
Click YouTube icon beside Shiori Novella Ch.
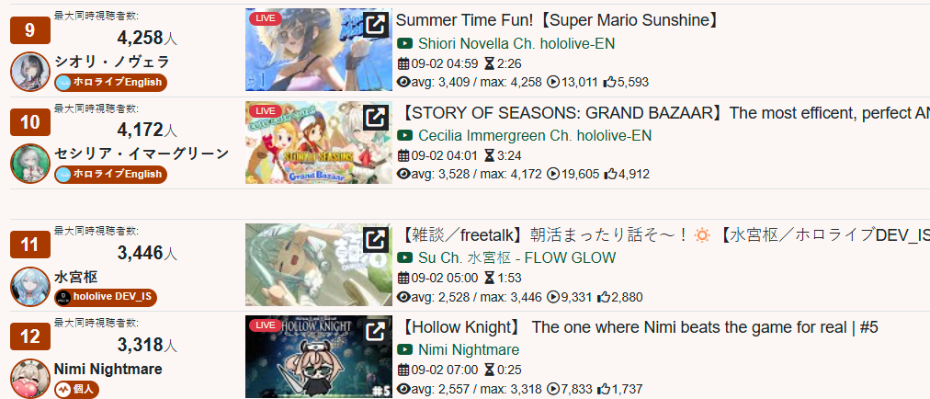coord(404,44)
